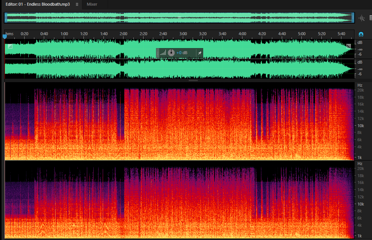Switch to the Mixer tab
This screenshot has width=372, height=240.
(92, 4)
